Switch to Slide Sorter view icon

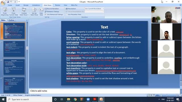[x=151, y=95]
